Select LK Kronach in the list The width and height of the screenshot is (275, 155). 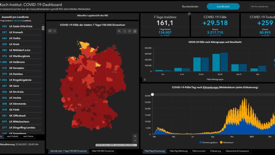[x=21, y=32]
